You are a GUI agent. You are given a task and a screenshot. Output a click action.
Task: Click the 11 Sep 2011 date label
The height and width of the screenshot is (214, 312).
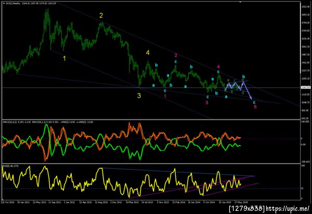(55, 202)
